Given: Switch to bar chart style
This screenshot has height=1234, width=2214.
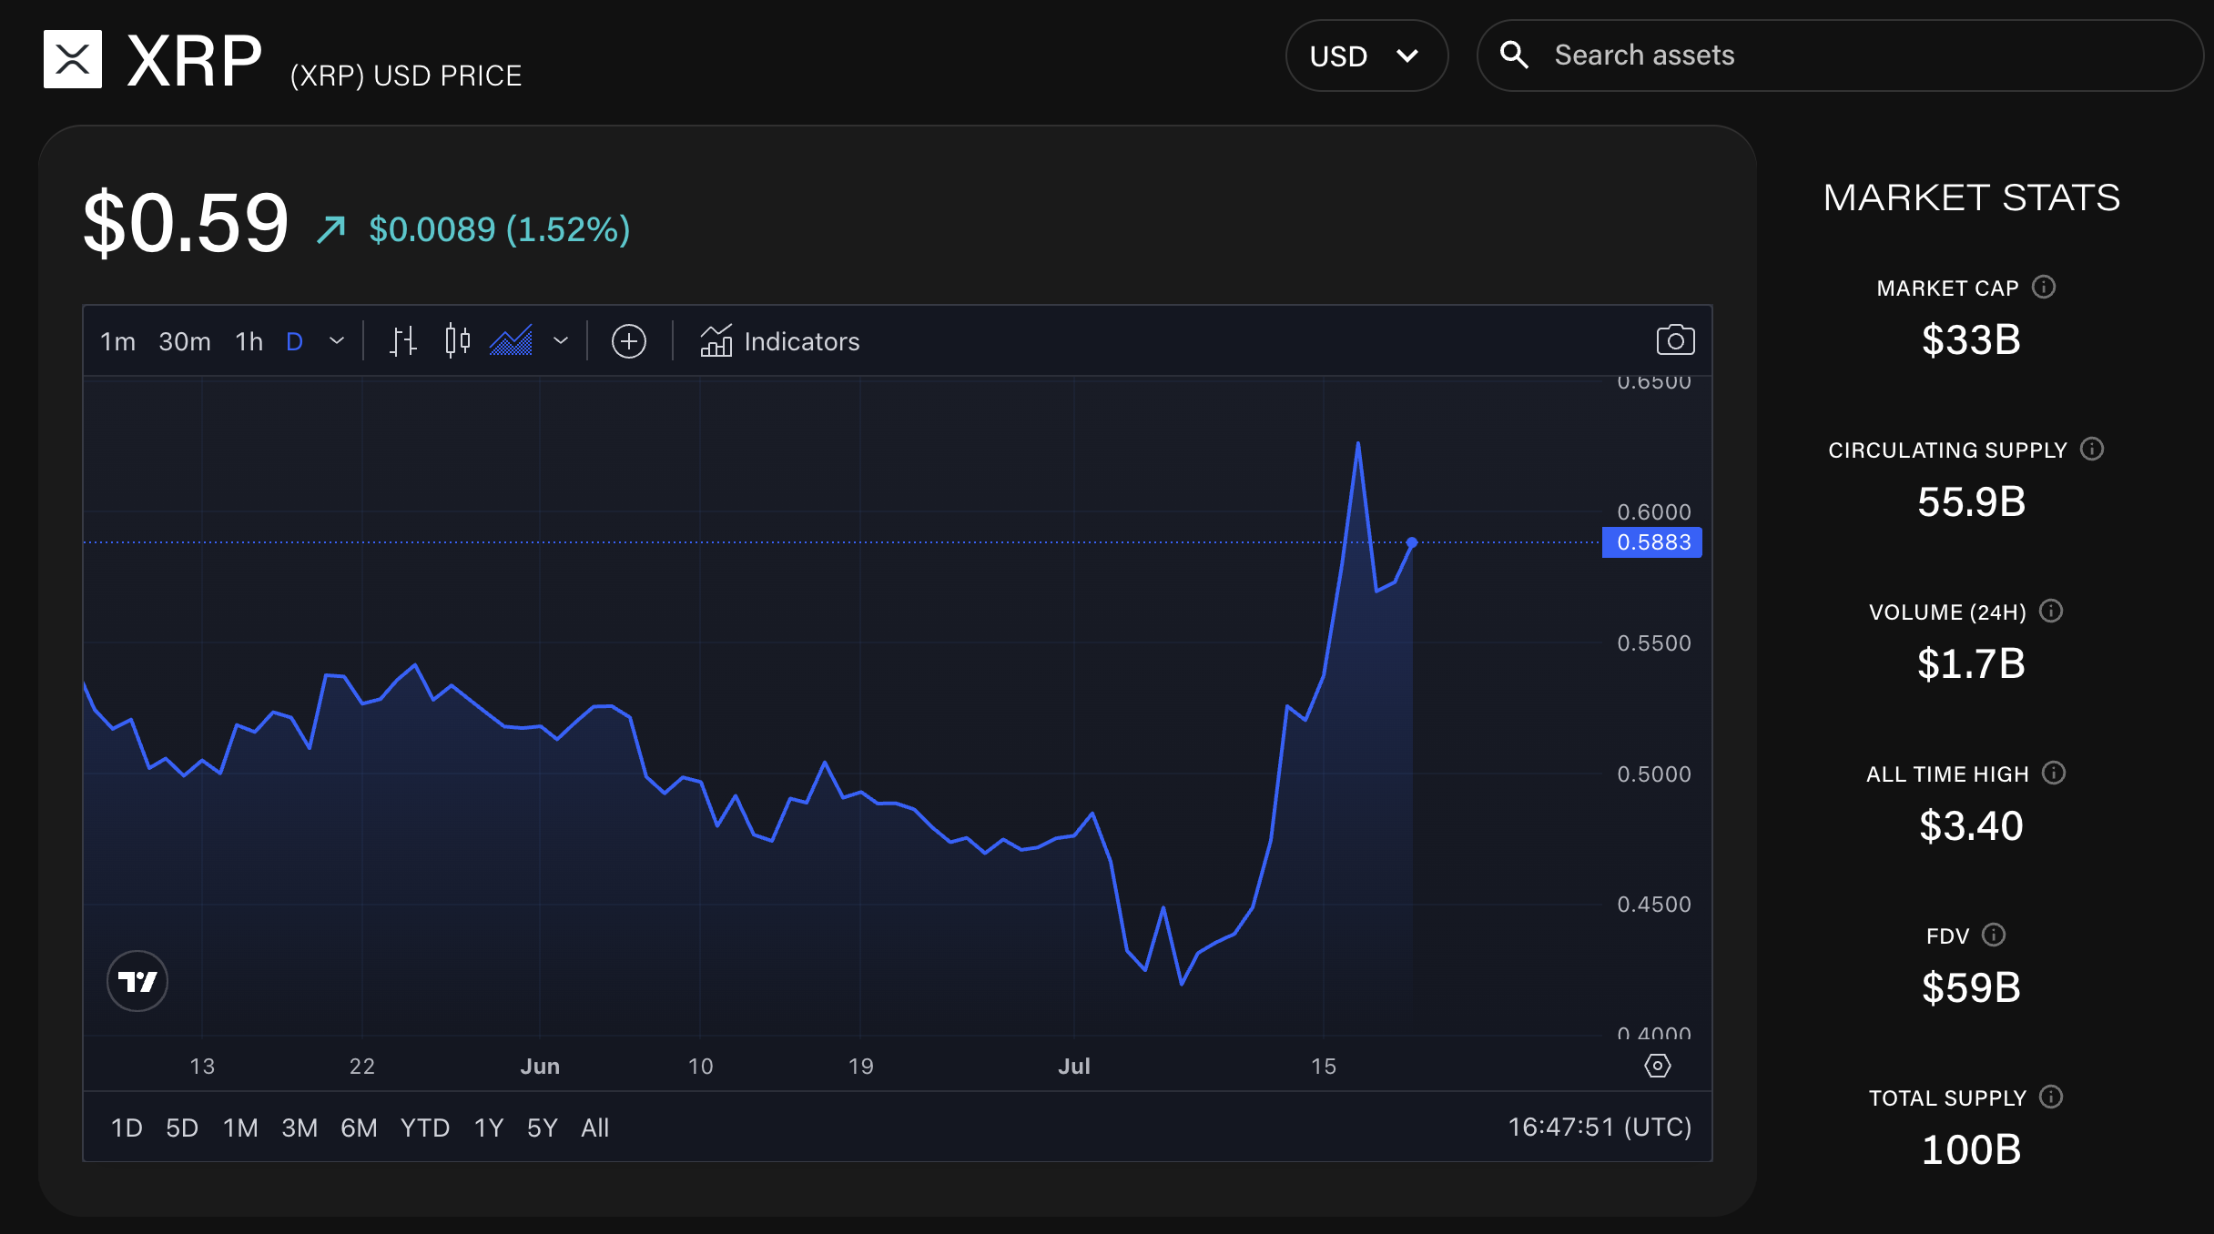Looking at the screenshot, I should (x=403, y=341).
